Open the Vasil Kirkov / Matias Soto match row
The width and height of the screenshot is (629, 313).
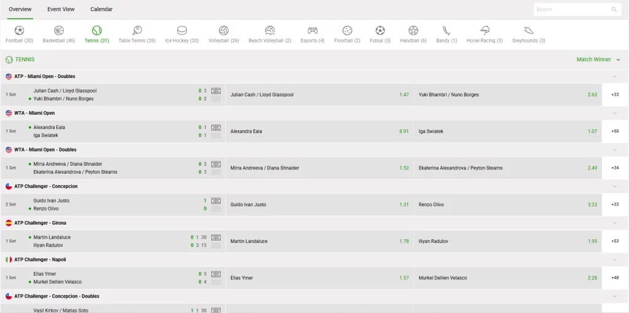pyautogui.click(x=113, y=308)
